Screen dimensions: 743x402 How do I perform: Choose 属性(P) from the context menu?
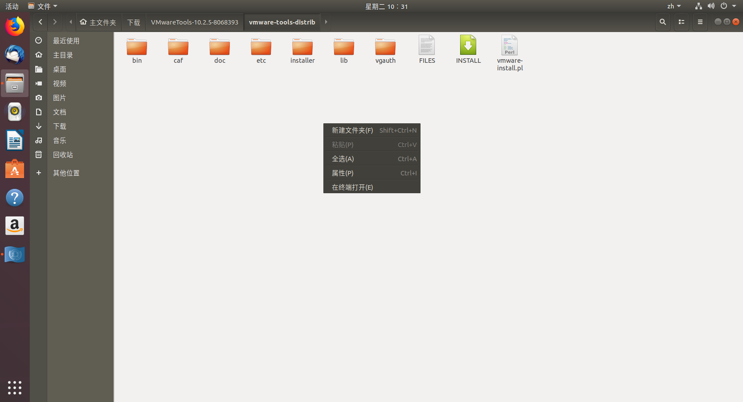(x=372, y=173)
